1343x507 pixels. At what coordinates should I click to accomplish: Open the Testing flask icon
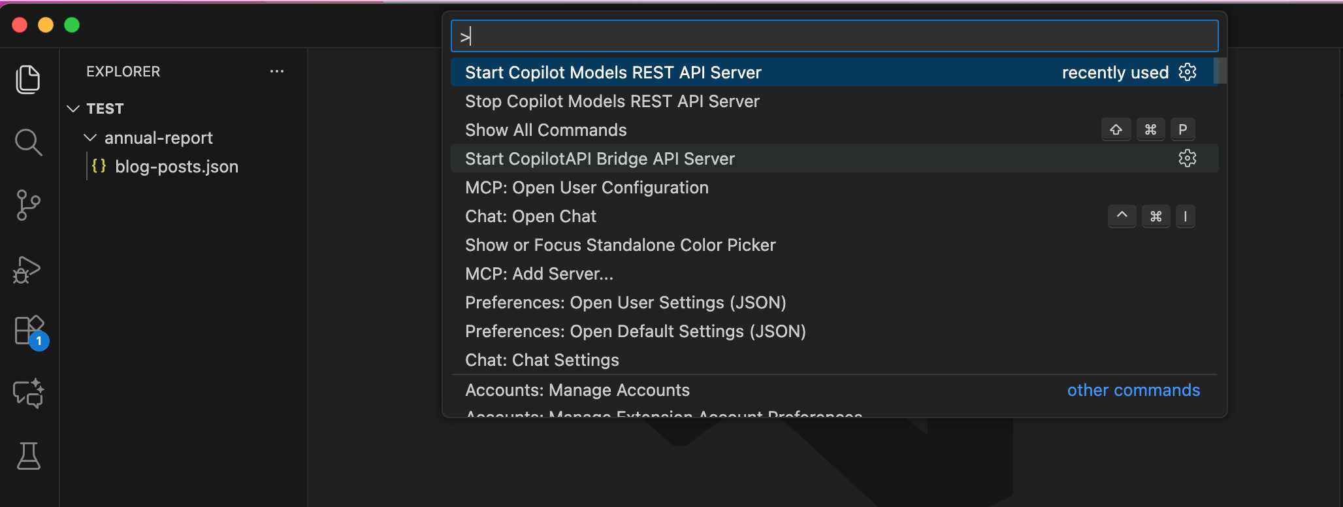pyautogui.click(x=28, y=456)
